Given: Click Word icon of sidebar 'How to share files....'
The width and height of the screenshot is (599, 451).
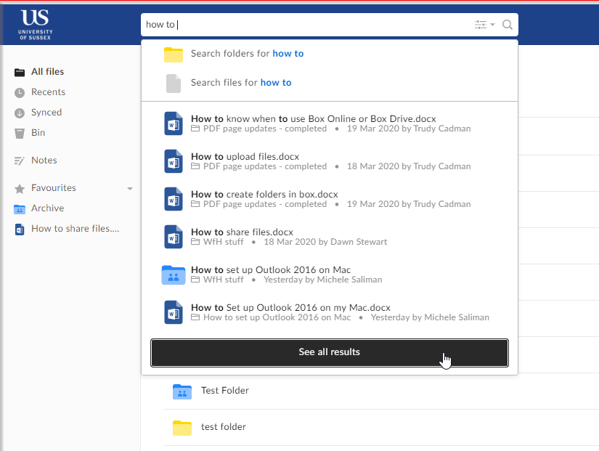Looking at the screenshot, I should [20, 229].
